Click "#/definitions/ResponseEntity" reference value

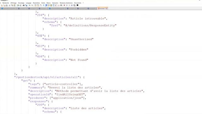[90, 25]
